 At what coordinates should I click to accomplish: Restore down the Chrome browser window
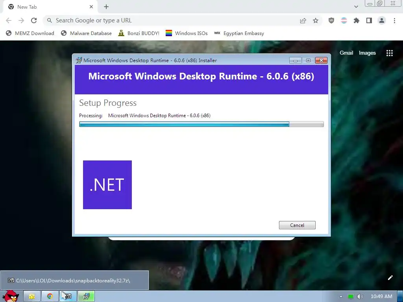(380, 3)
